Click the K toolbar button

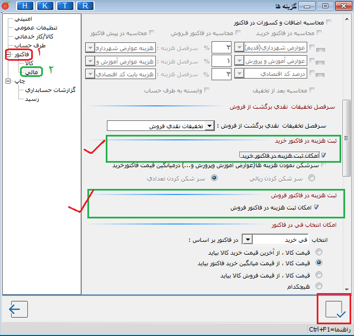tap(45, 6)
